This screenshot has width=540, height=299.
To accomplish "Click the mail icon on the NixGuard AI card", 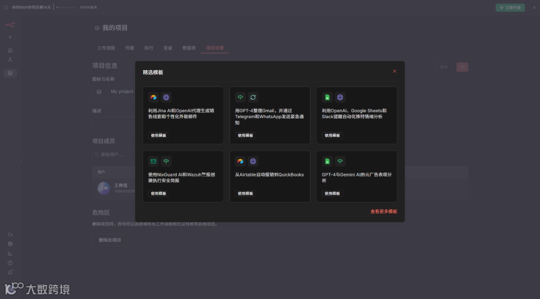I will tap(153, 161).
